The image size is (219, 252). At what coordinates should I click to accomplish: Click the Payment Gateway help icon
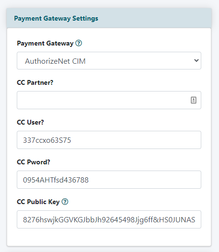point(79,43)
